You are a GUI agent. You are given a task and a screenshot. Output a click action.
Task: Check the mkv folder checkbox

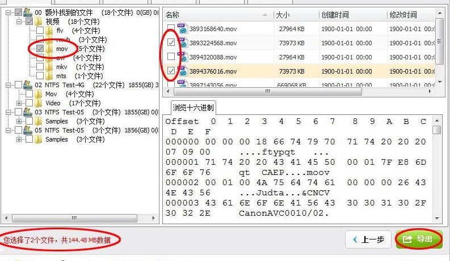tap(40, 67)
